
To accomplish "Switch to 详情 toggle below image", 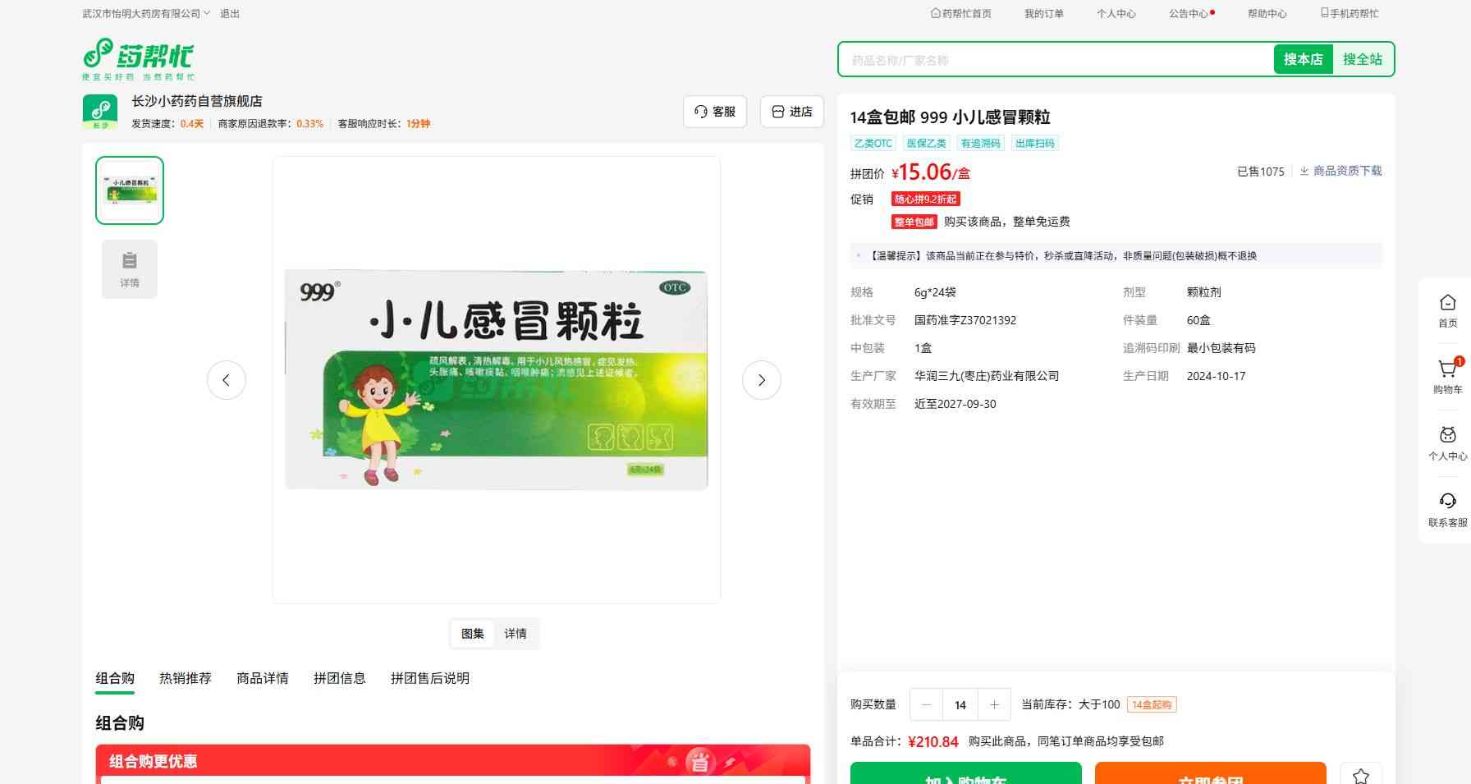I will click(x=516, y=634).
